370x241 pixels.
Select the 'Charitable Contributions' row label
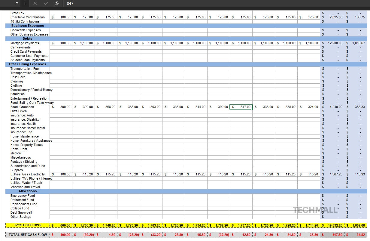[x=28, y=17]
